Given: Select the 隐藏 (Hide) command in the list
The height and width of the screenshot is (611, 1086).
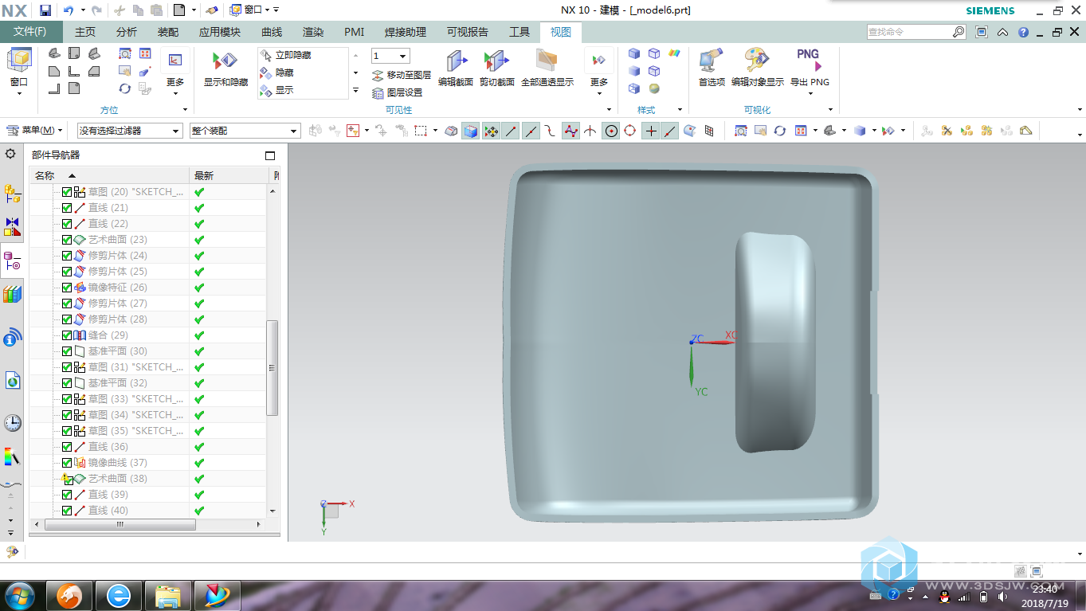Looking at the screenshot, I should (285, 72).
